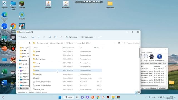This screenshot has width=178, height=100.
Task: Click the Cut scissors icon in Explorer toolbar
Action: 33,37
